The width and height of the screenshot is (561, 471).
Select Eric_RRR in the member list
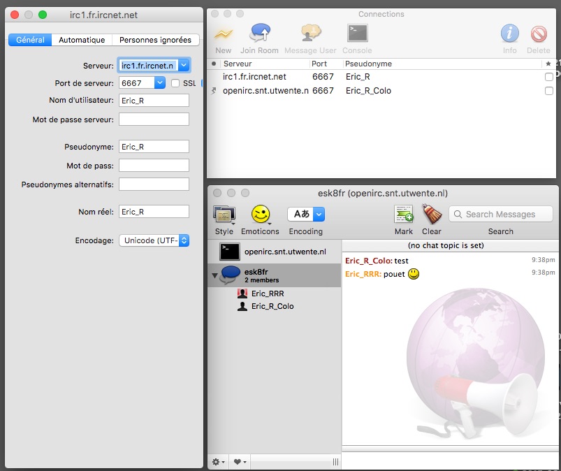(x=267, y=294)
